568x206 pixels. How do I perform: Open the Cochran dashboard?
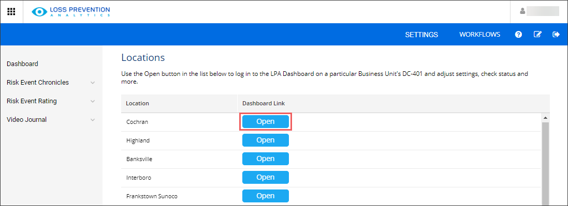pyautogui.click(x=266, y=122)
